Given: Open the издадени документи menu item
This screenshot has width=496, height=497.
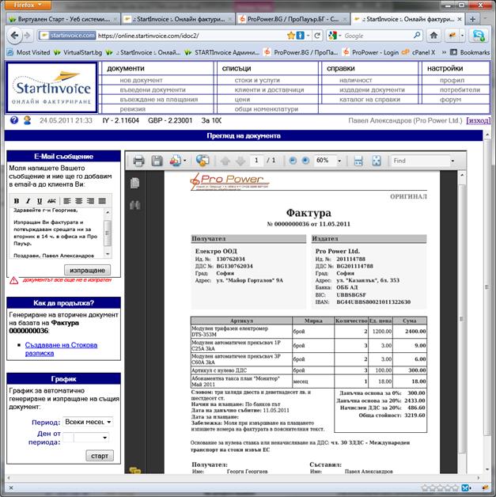Looking at the screenshot, I should coord(372,90).
